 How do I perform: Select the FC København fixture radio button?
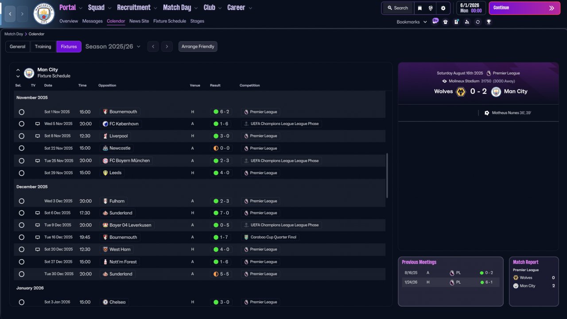[21, 124]
